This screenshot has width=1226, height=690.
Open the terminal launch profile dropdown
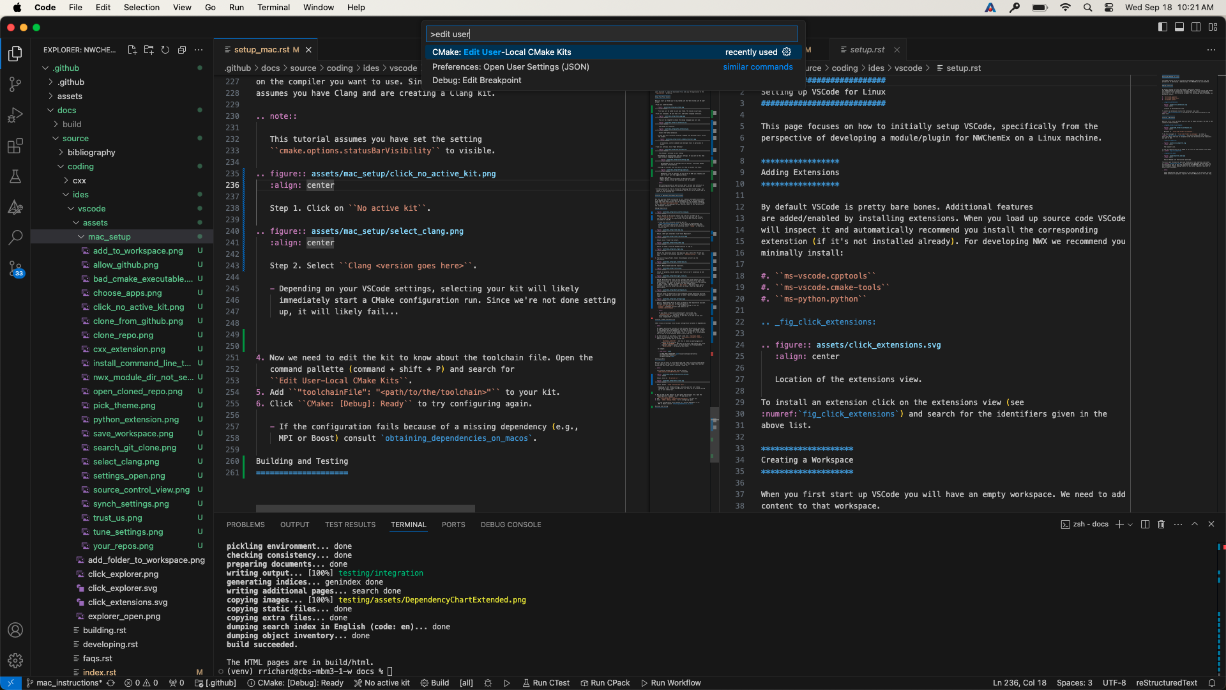coord(1131,525)
